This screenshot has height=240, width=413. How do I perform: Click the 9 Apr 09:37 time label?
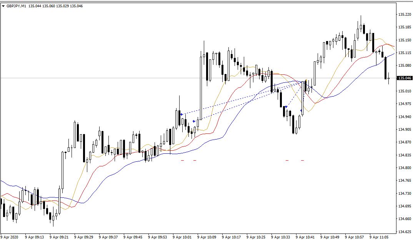(108, 237)
